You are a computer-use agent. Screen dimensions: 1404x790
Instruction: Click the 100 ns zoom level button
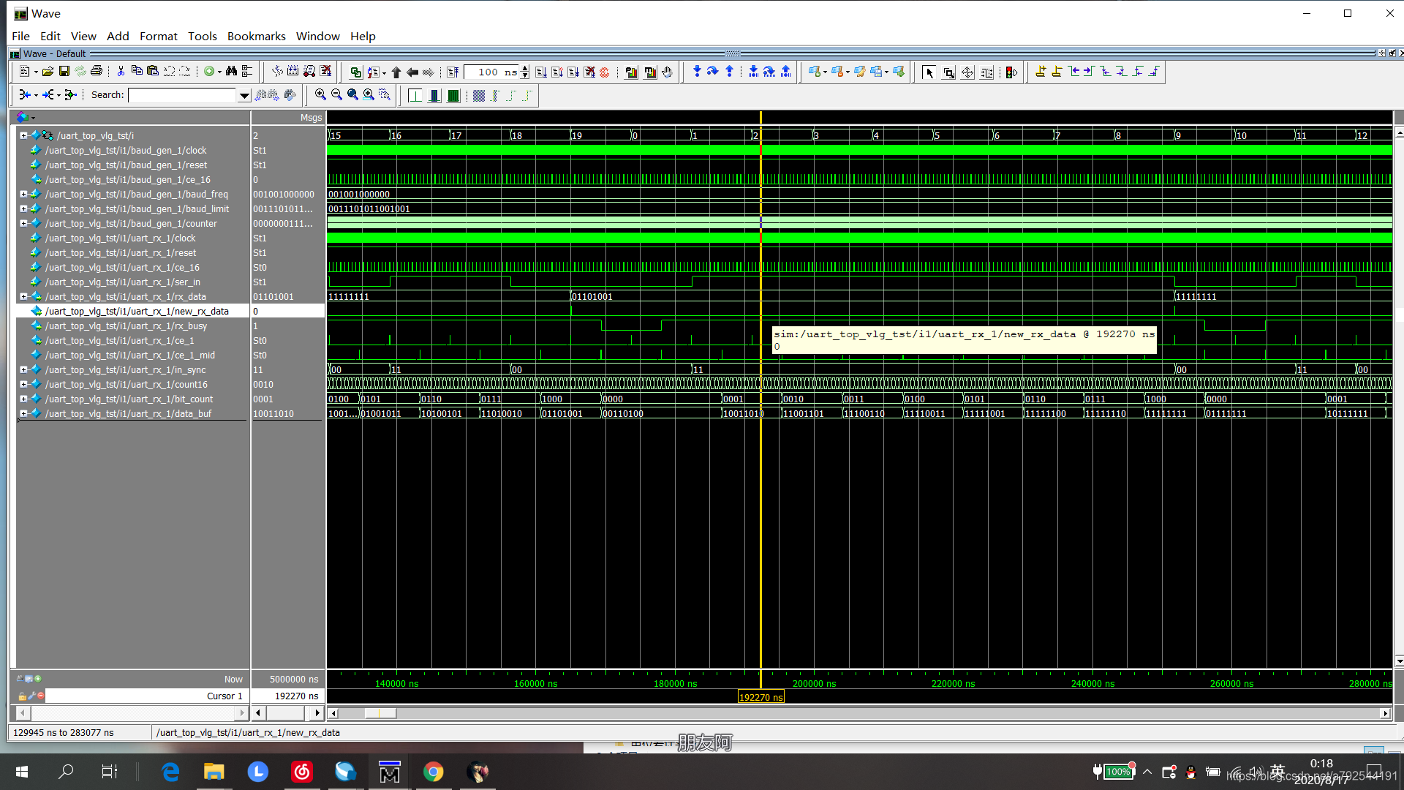(491, 72)
